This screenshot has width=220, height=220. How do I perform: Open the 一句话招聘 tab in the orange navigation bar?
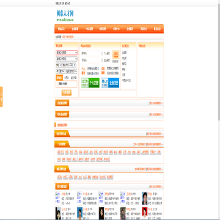tap(89, 29)
